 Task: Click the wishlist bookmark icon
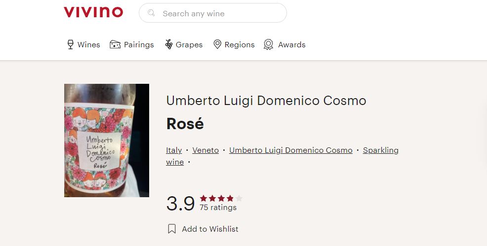tap(172, 229)
